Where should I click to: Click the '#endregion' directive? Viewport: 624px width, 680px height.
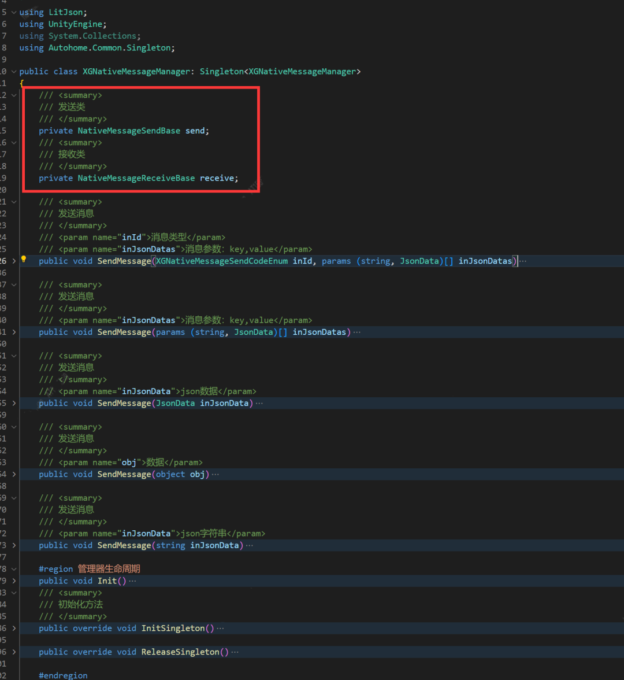point(64,675)
